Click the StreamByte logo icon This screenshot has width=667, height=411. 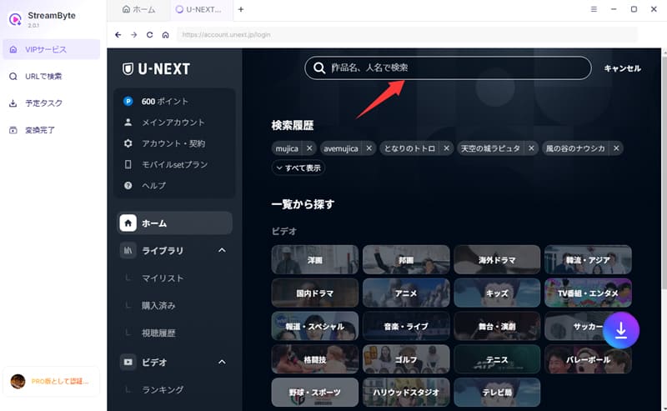[15, 19]
